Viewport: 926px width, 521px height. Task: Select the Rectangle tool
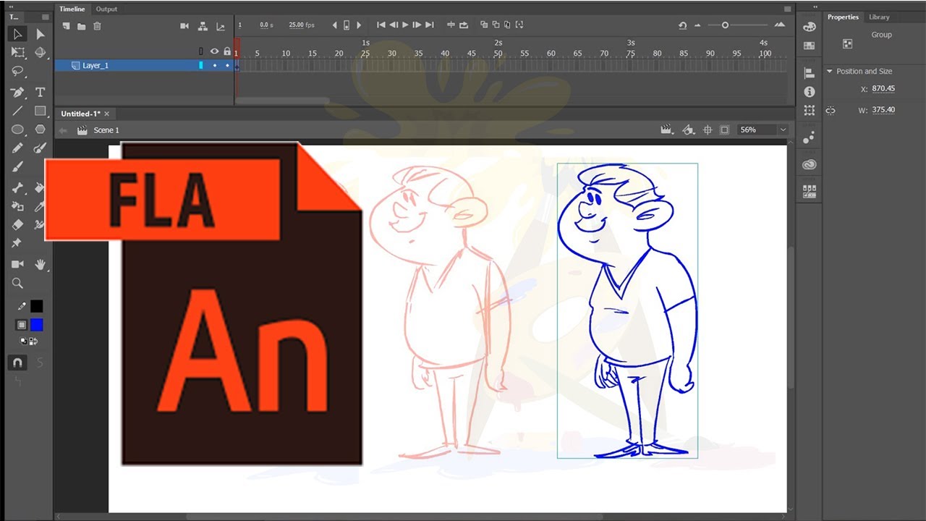click(x=41, y=111)
